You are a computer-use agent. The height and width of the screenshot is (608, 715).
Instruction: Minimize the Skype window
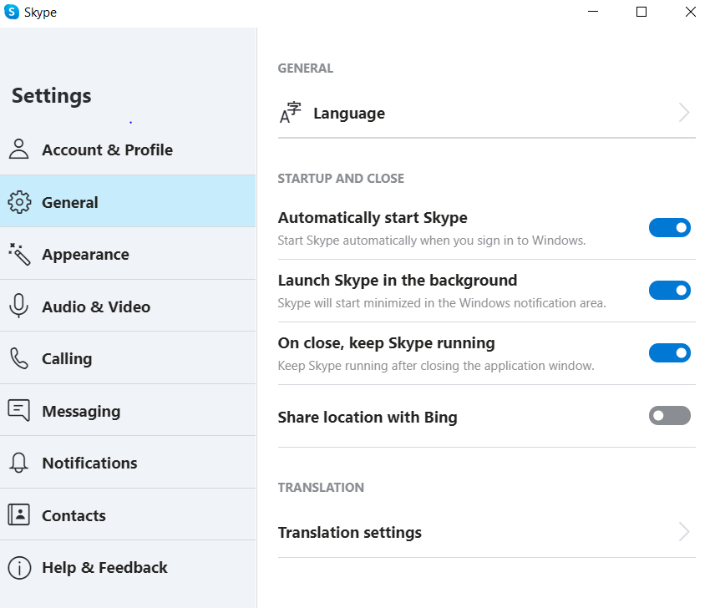point(593,12)
